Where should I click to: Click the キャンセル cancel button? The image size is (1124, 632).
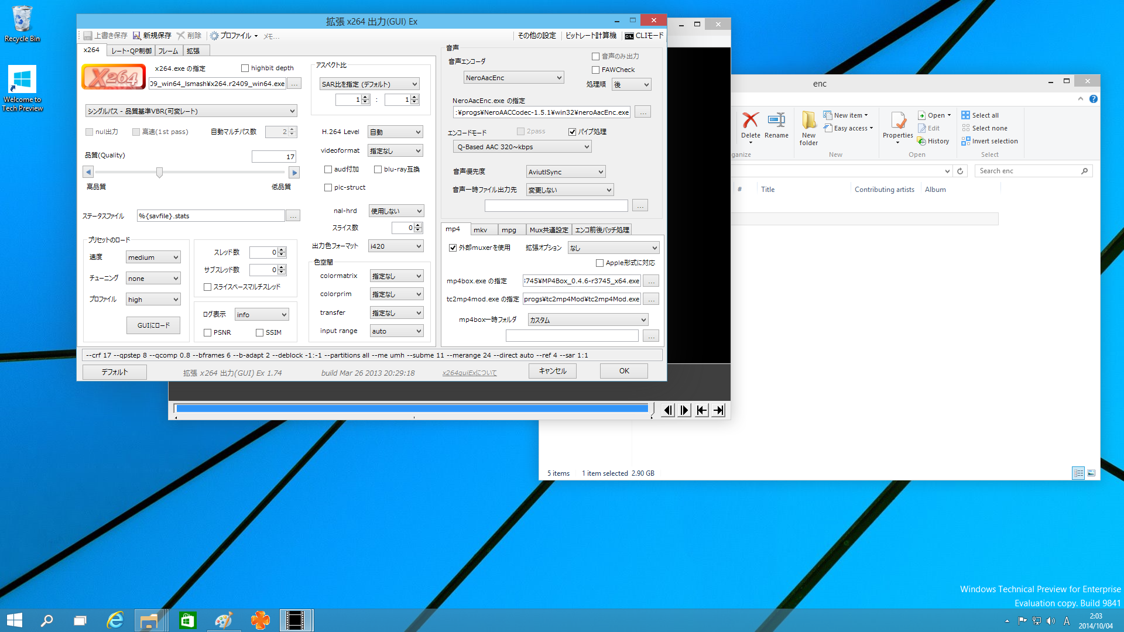tap(553, 371)
